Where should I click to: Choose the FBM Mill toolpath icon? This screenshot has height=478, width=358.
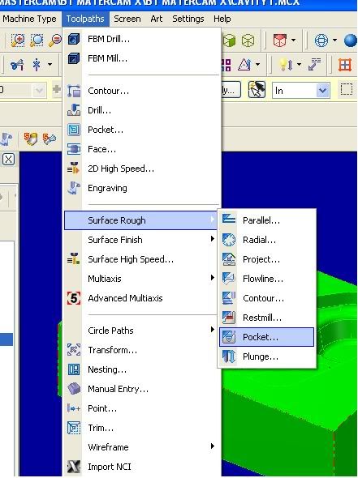click(74, 58)
